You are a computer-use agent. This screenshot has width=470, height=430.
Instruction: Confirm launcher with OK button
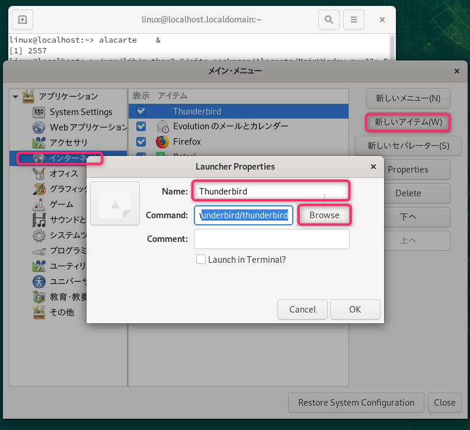[355, 310]
